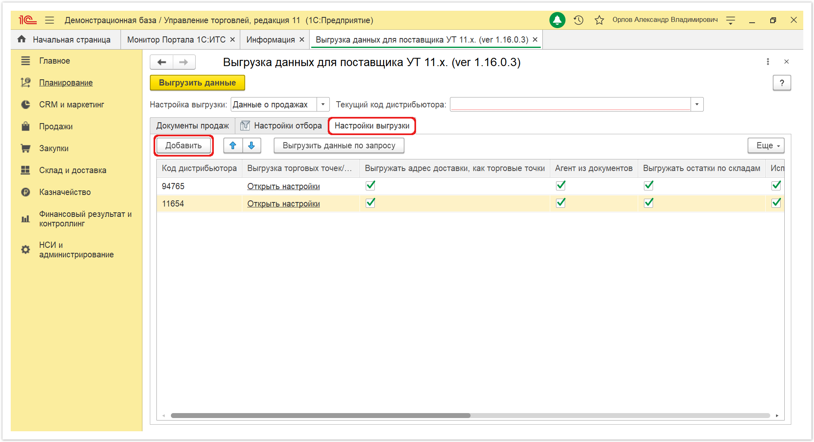
Task: Open Казначейство section in sidebar
Action: (x=65, y=192)
